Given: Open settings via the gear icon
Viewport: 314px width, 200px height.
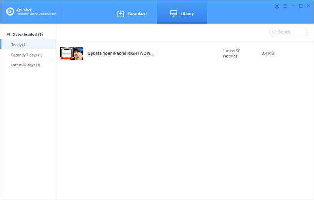Looking at the screenshot, I should 277,6.
